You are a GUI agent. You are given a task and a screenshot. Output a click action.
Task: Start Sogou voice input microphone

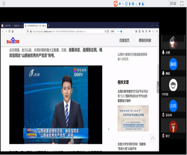pyautogui.click(x=130, y=4)
